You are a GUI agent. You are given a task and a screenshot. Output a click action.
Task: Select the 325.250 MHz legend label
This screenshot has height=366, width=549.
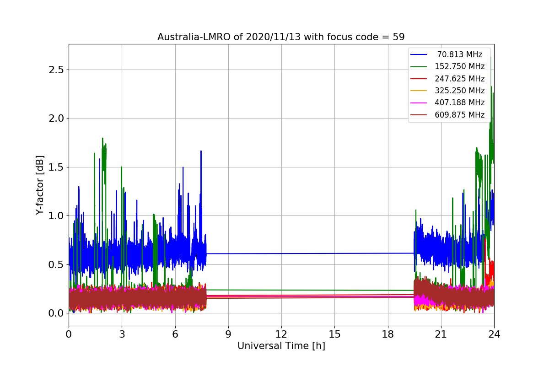coord(460,91)
